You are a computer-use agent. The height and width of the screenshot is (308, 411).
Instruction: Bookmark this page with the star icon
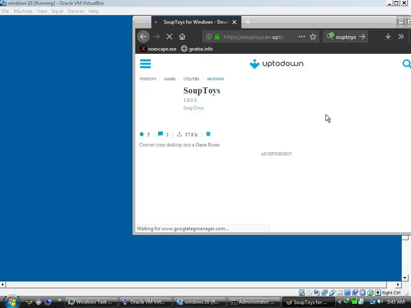(313, 36)
